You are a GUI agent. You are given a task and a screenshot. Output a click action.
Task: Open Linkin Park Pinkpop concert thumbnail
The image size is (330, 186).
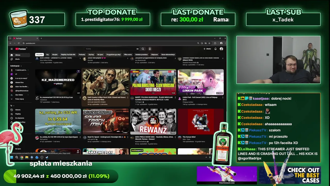[x=201, y=82]
